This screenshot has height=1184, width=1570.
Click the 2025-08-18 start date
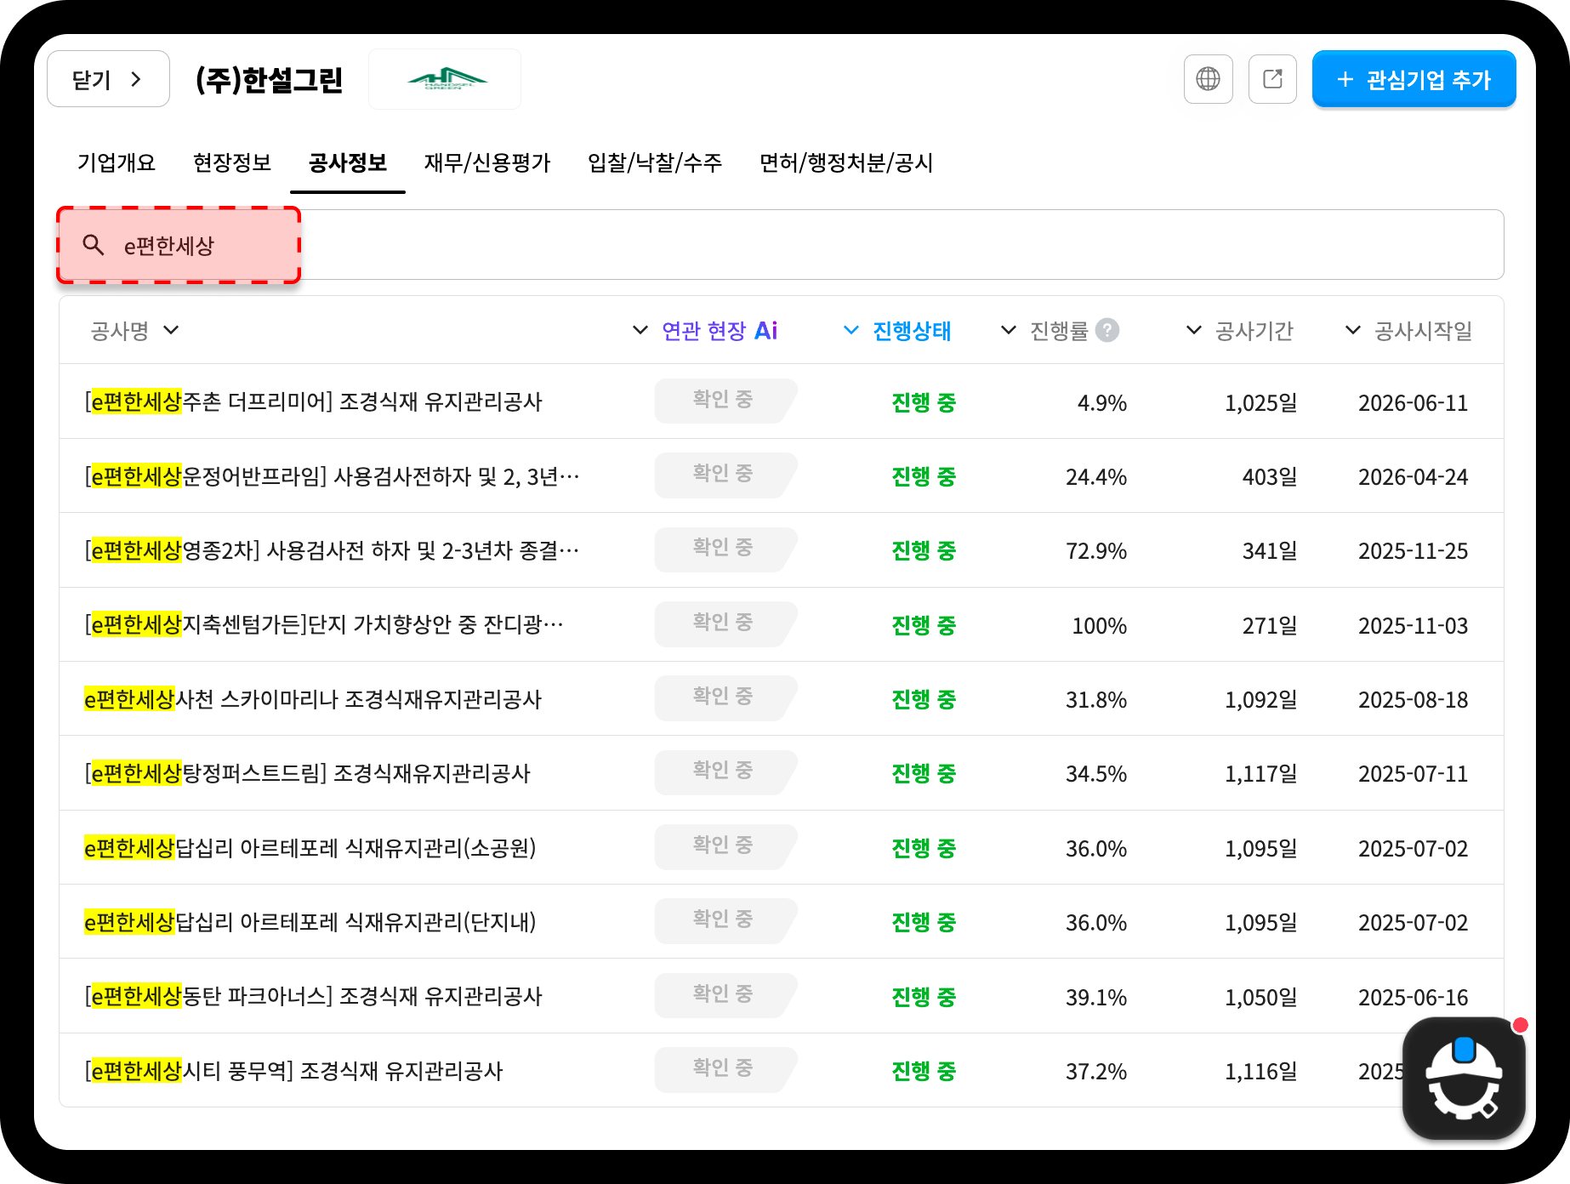[x=1413, y=700]
